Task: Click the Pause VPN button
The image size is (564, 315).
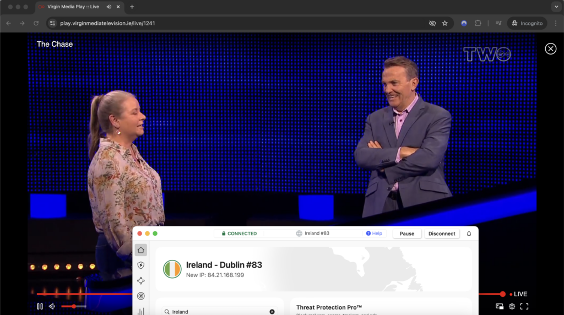Action: click(407, 233)
